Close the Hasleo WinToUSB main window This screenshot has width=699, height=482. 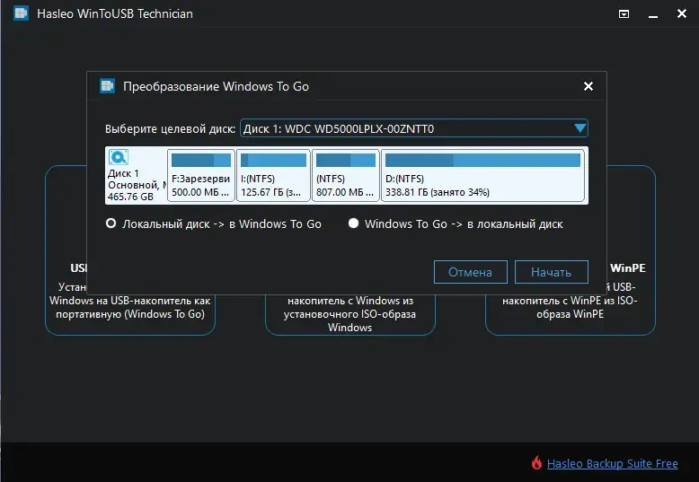pyautogui.click(x=682, y=13)
